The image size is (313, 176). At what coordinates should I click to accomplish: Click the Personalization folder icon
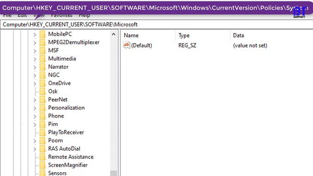click(43, 108)
